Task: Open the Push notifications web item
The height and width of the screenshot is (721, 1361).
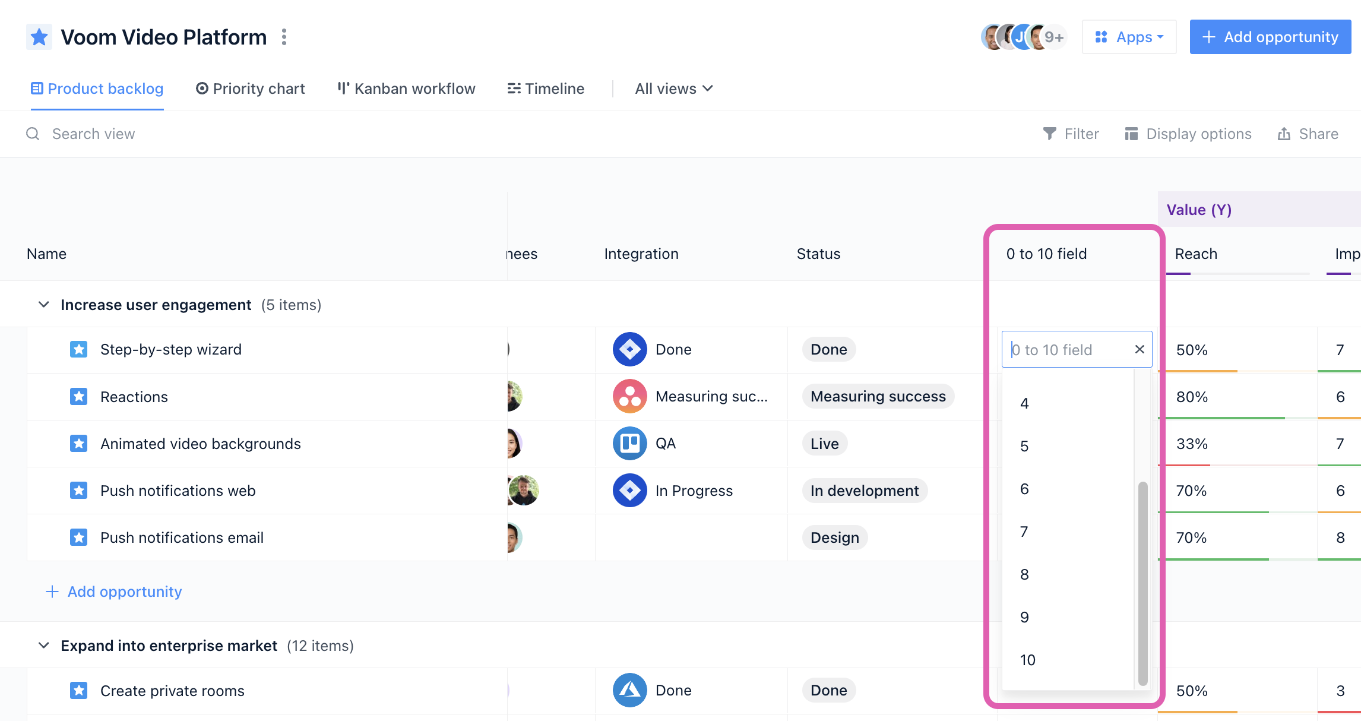Action: 178,491
